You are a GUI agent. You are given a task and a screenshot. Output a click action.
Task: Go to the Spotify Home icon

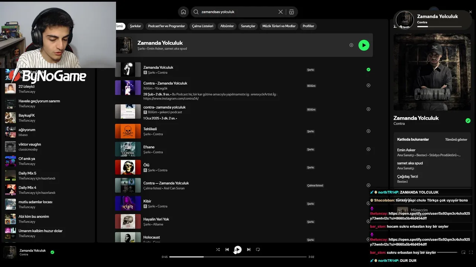(183, 12)
